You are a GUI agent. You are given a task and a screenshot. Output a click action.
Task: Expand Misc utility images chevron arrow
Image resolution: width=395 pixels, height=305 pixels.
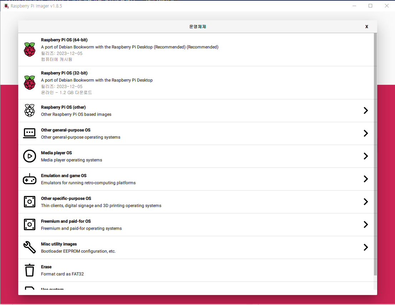tap(366, 247)
